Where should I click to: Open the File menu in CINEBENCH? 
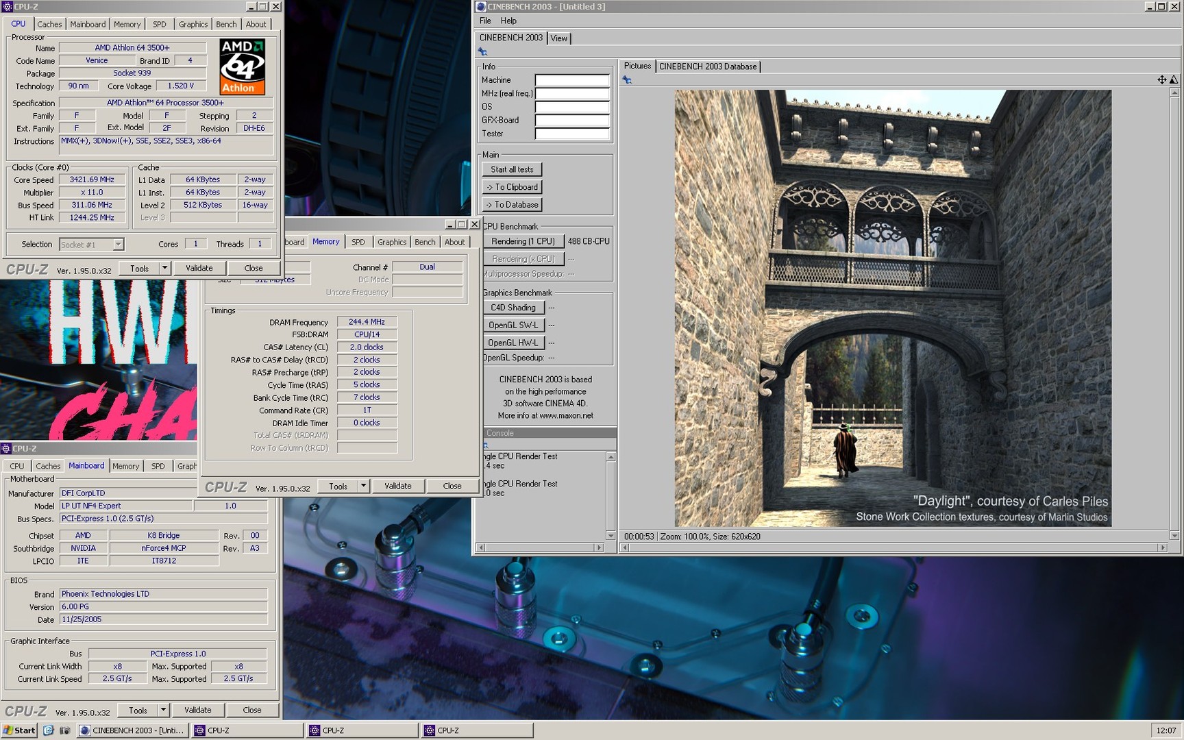click(485, 21)
